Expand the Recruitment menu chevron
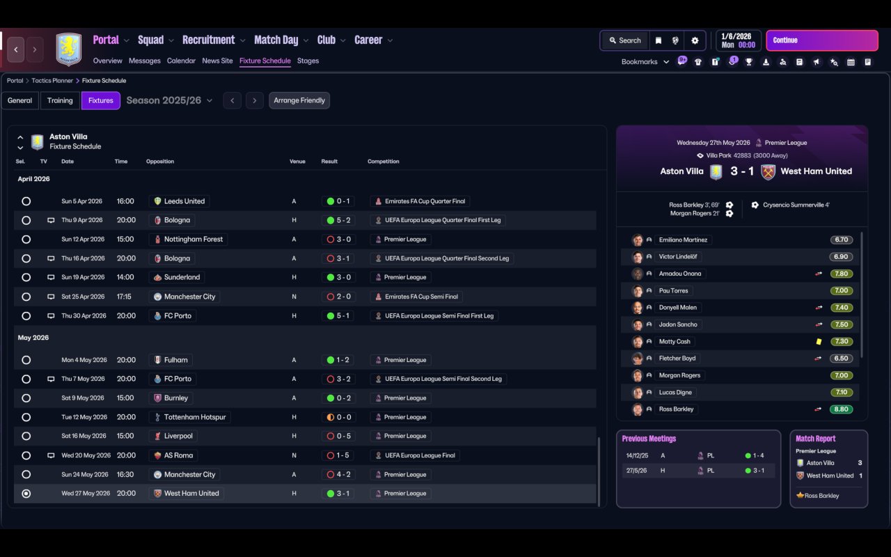The height and width of the screenshot is (557, 891). point(242,41)
